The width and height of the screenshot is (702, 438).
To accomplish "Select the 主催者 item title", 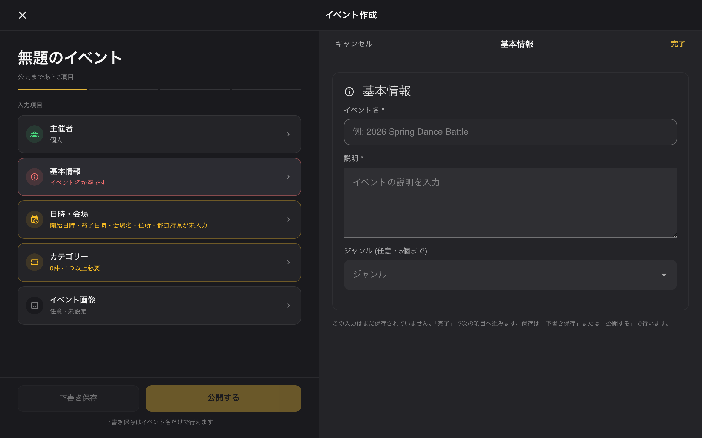I will coord(61,129).
